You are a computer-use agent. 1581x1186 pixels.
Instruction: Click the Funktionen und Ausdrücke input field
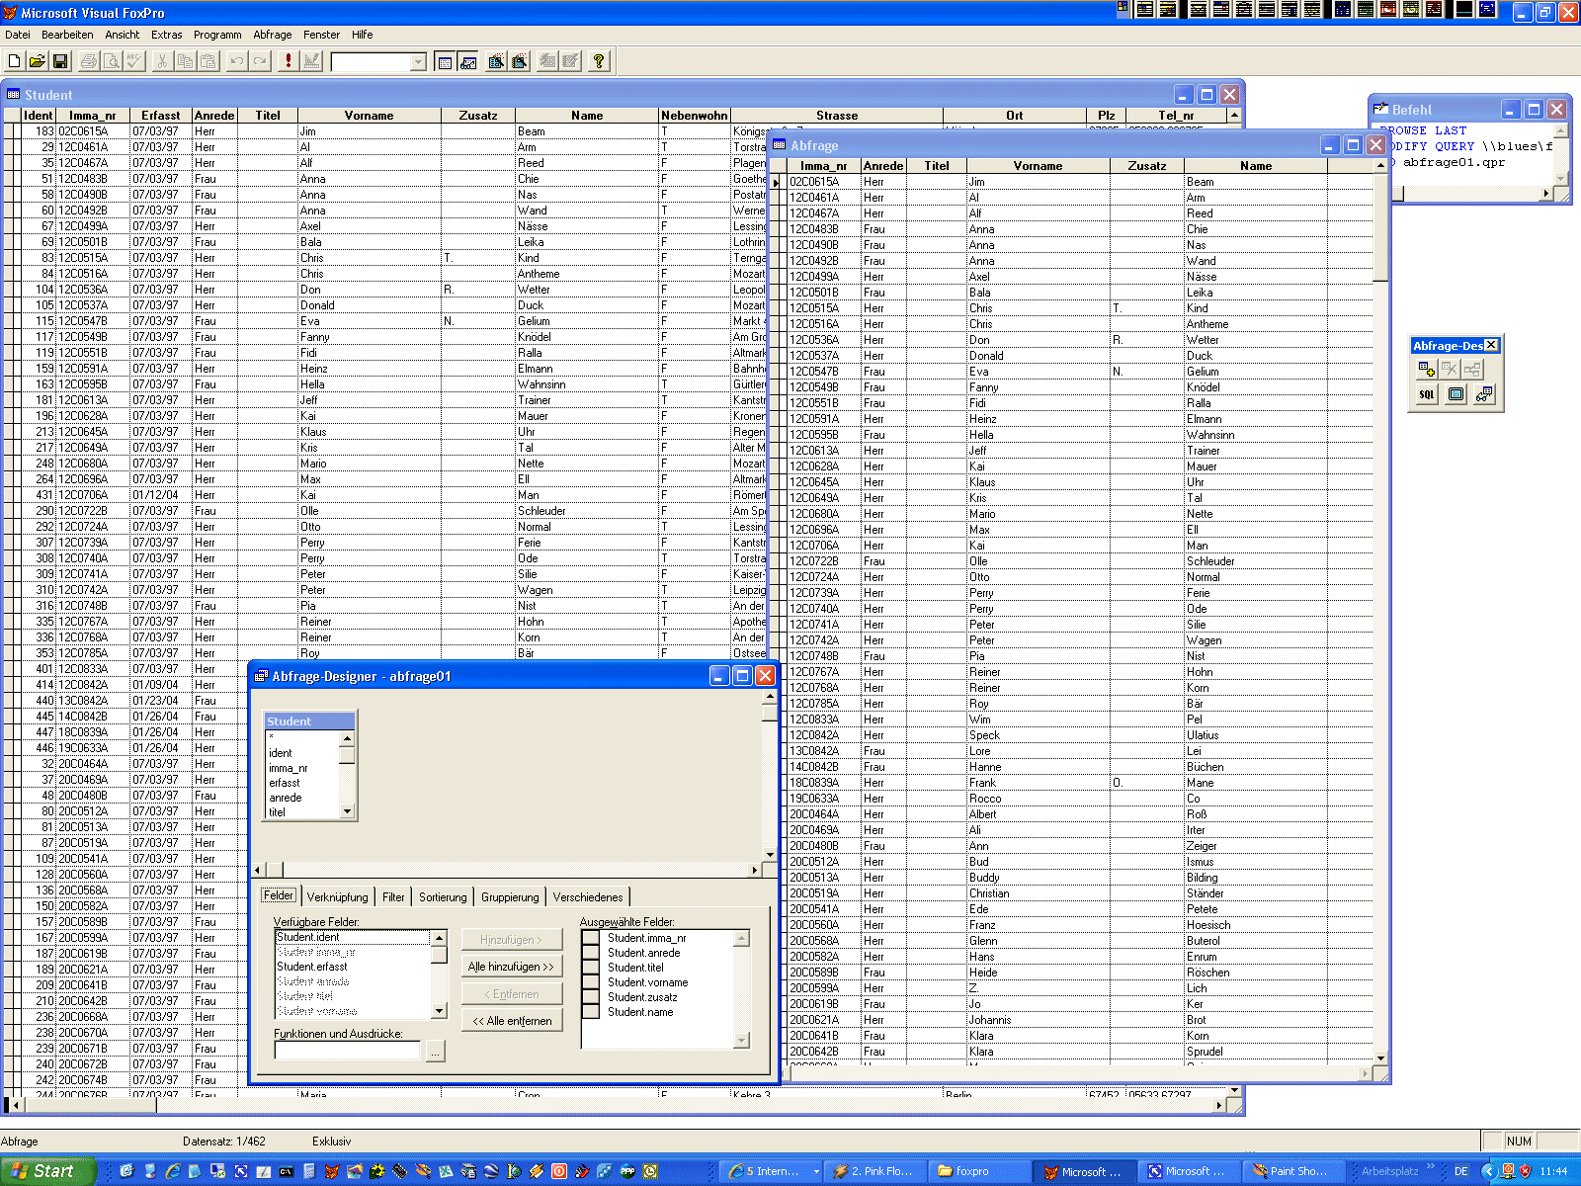347,1051
